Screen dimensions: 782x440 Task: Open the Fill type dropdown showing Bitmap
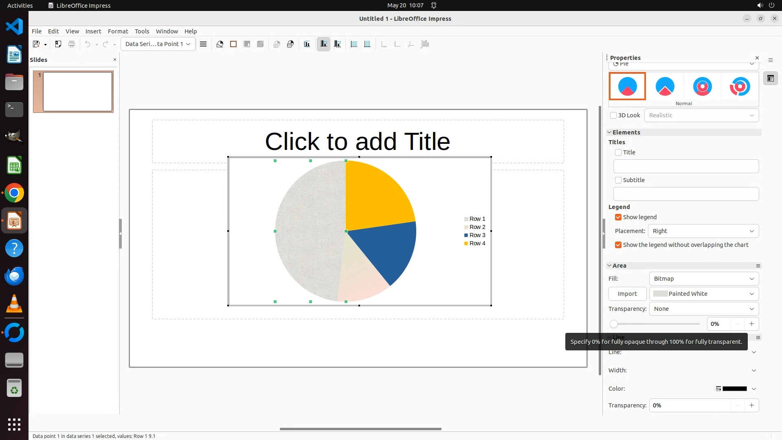coord(703,279)
